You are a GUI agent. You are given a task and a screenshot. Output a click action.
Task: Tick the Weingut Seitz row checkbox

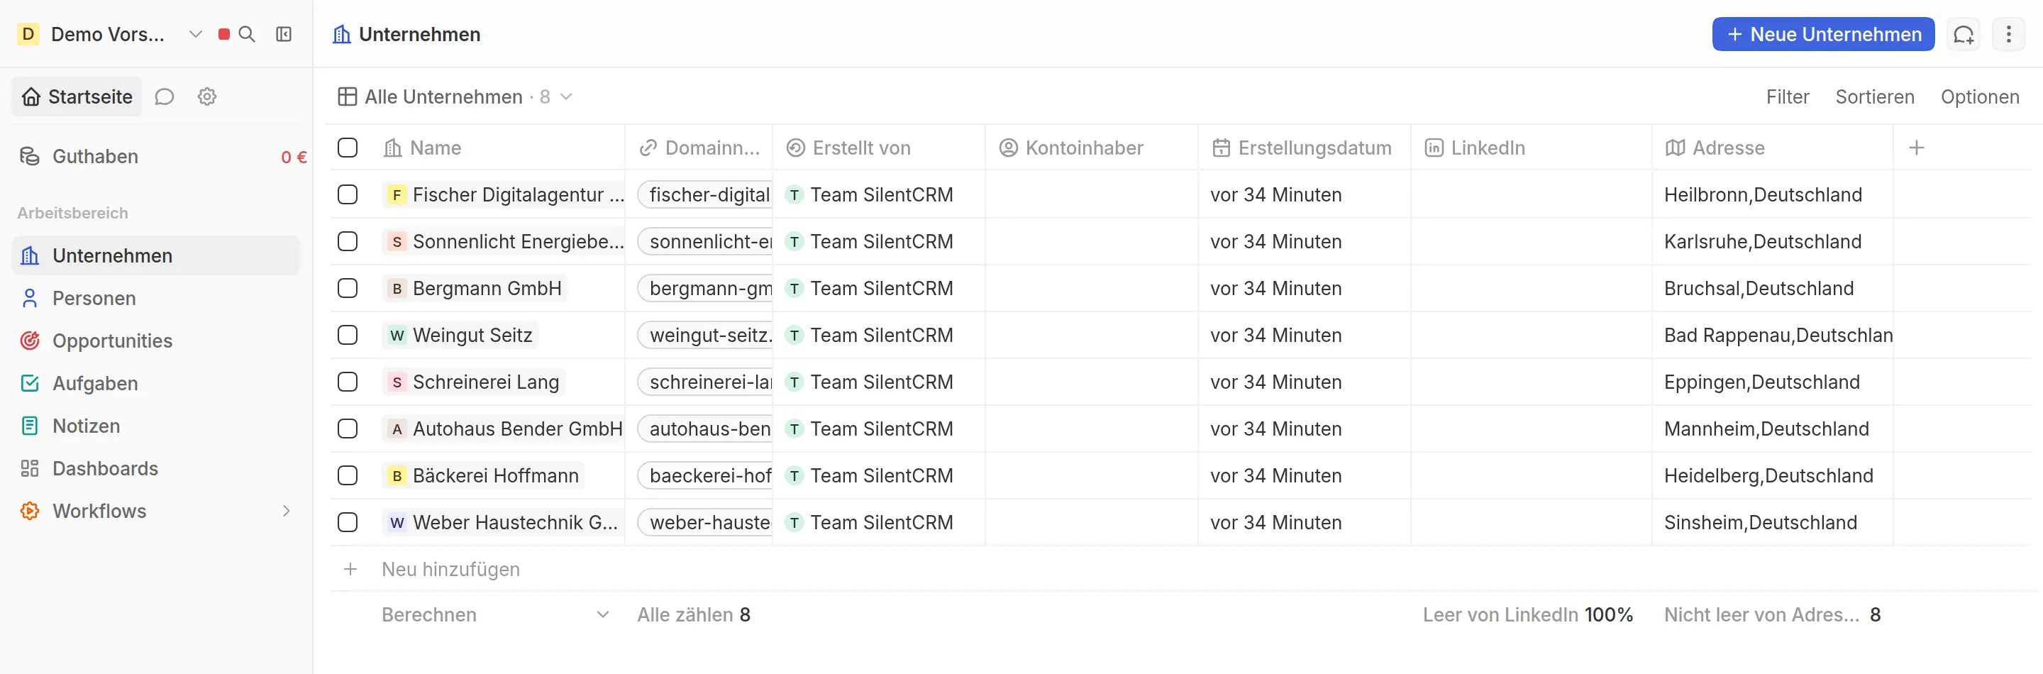pyautogui.click(x=348, y=336)
